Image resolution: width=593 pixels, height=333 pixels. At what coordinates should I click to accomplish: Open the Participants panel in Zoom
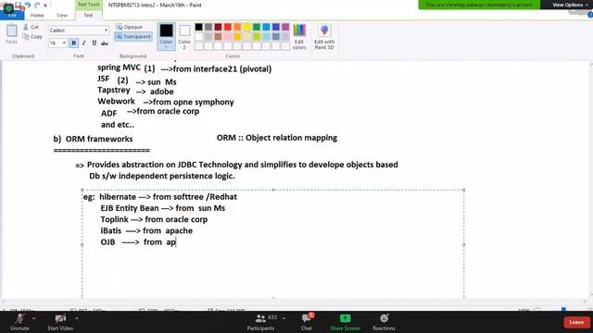pos(260,322)
